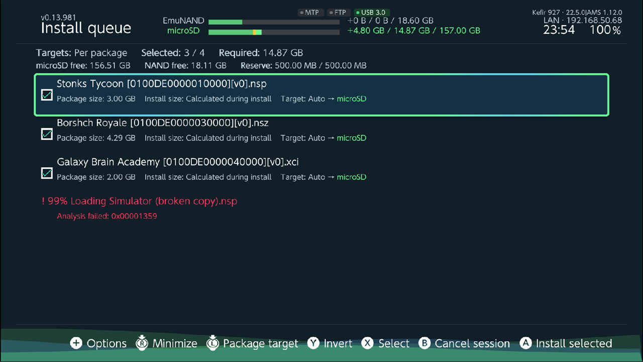Click the microSD free 156.51 GB text
The image size is (643, 362).
83,65
